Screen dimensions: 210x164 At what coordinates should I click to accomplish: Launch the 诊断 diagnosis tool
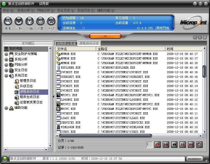pos(19,21)
